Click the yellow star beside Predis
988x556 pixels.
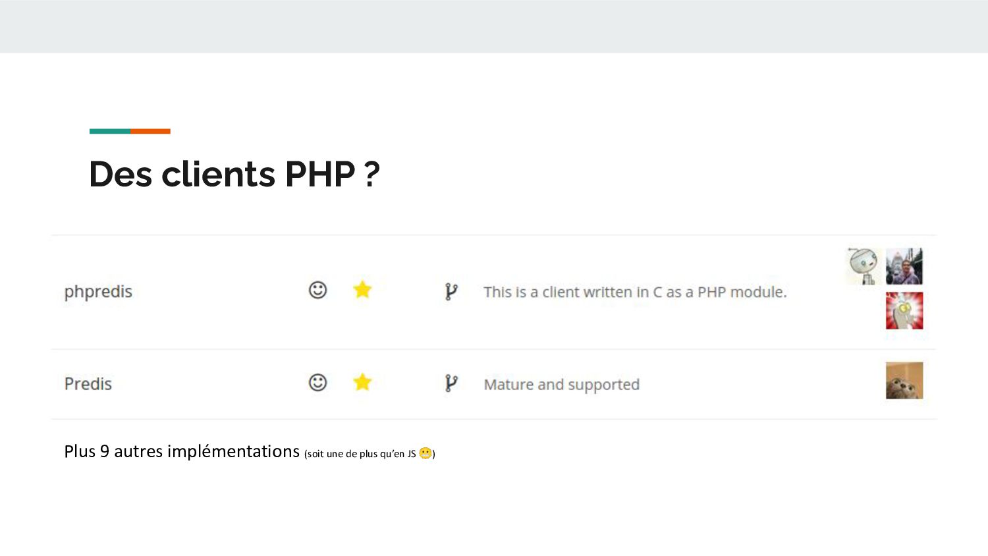pos(362,382)
